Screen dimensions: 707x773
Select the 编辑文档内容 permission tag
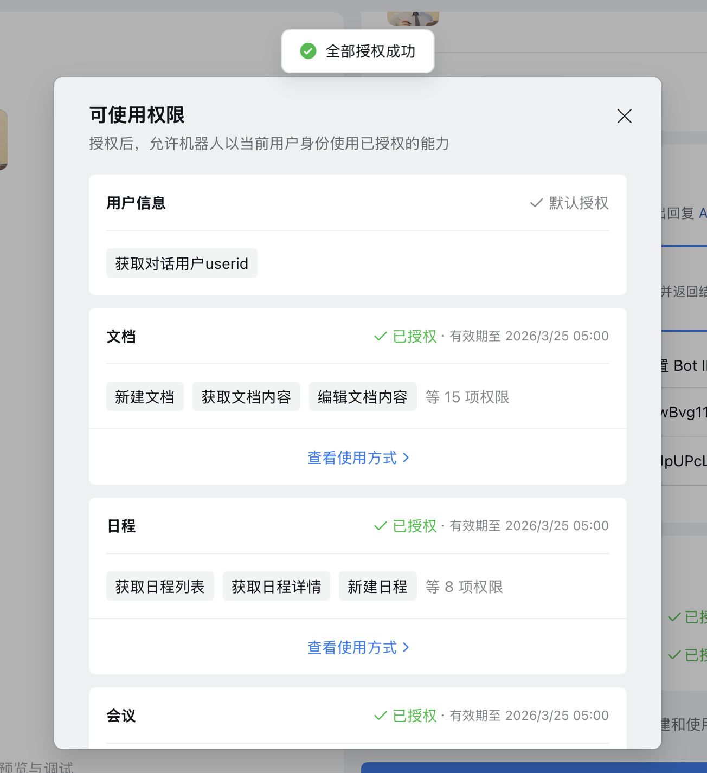(363, 397)
